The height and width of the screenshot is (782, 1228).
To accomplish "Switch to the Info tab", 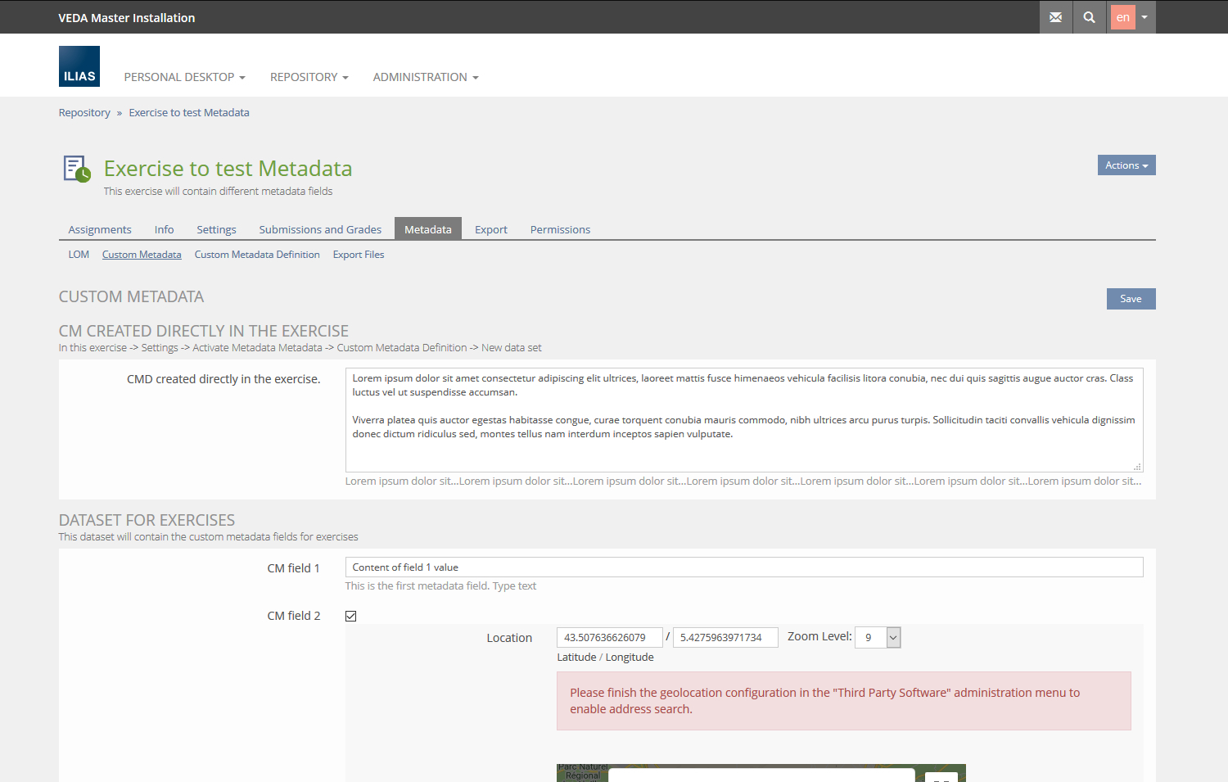I will (x=165, y=229).
